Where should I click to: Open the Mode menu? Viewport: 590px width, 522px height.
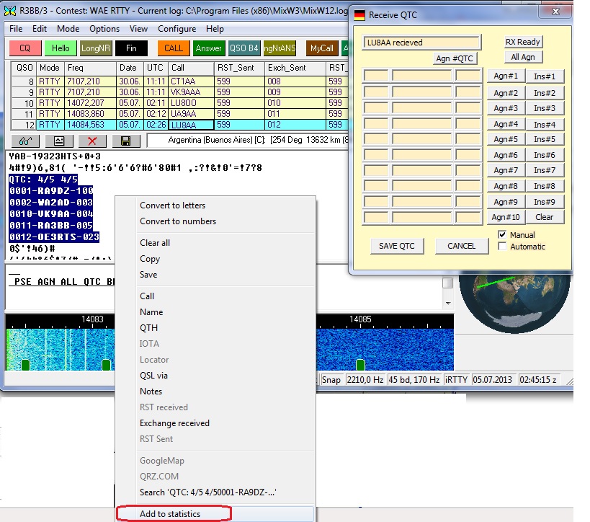click(68, 29)
